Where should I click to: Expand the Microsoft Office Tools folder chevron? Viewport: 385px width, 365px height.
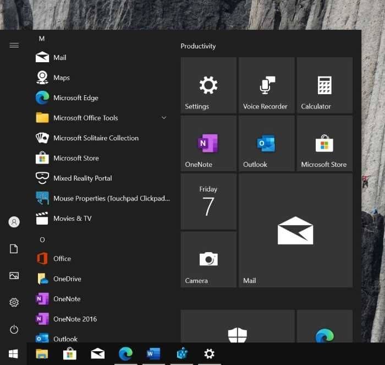tap(164, 118)
